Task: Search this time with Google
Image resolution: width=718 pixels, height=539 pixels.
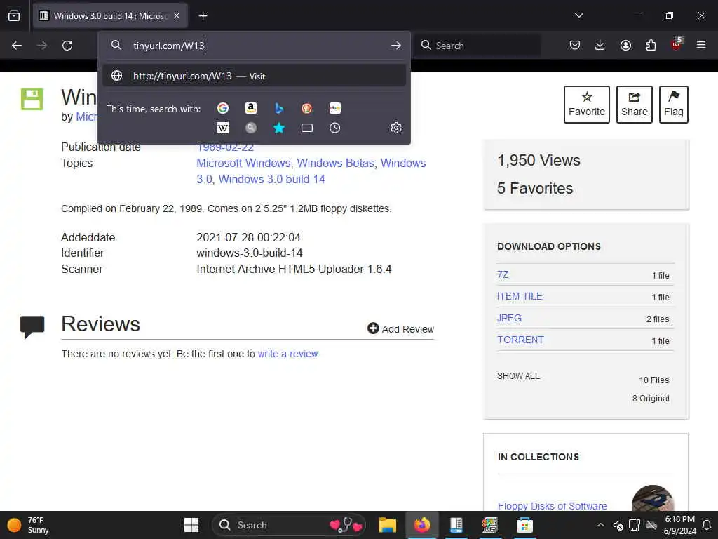Action: pos(223,108)
